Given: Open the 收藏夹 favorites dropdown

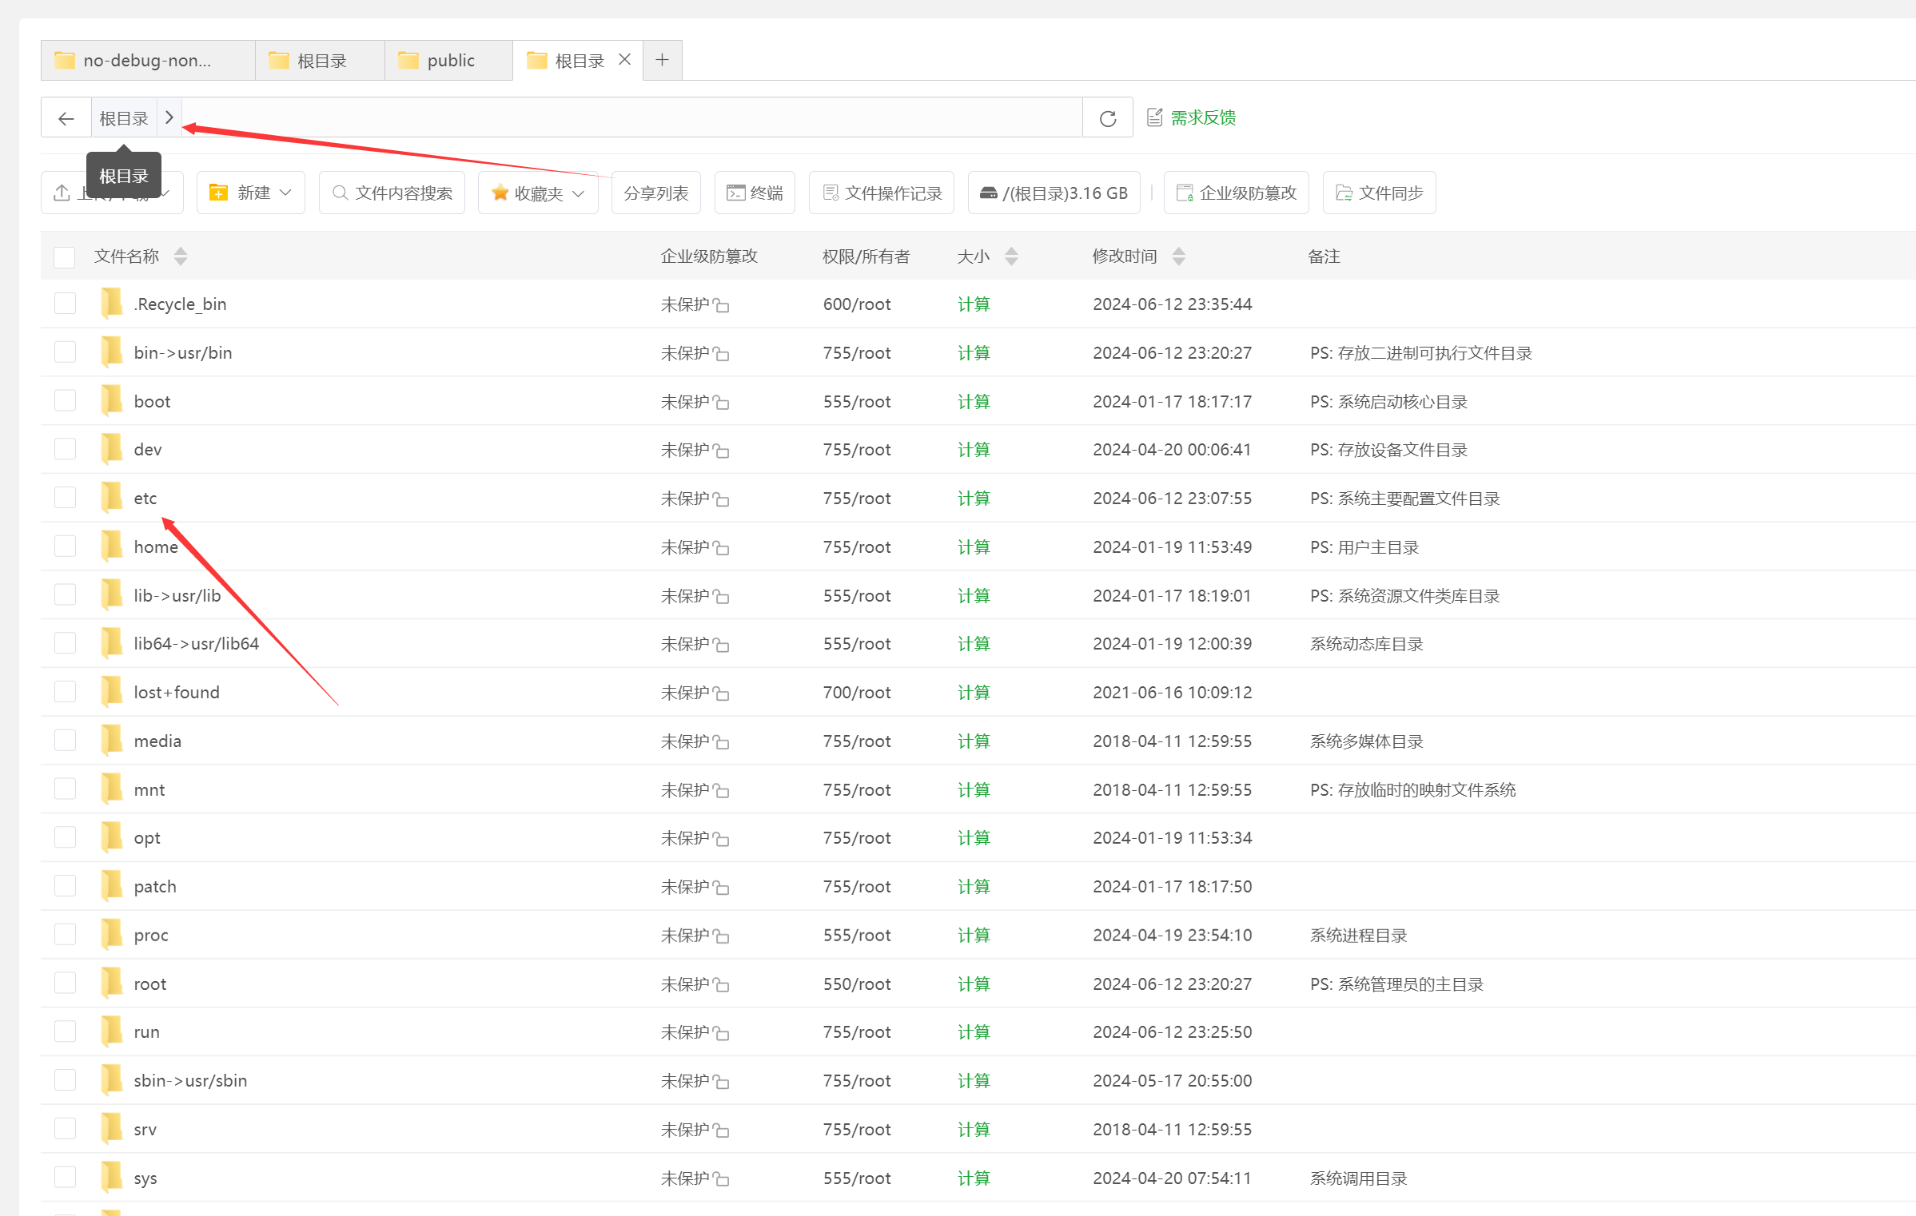Looking at the screenshot, I should point(538,193).
